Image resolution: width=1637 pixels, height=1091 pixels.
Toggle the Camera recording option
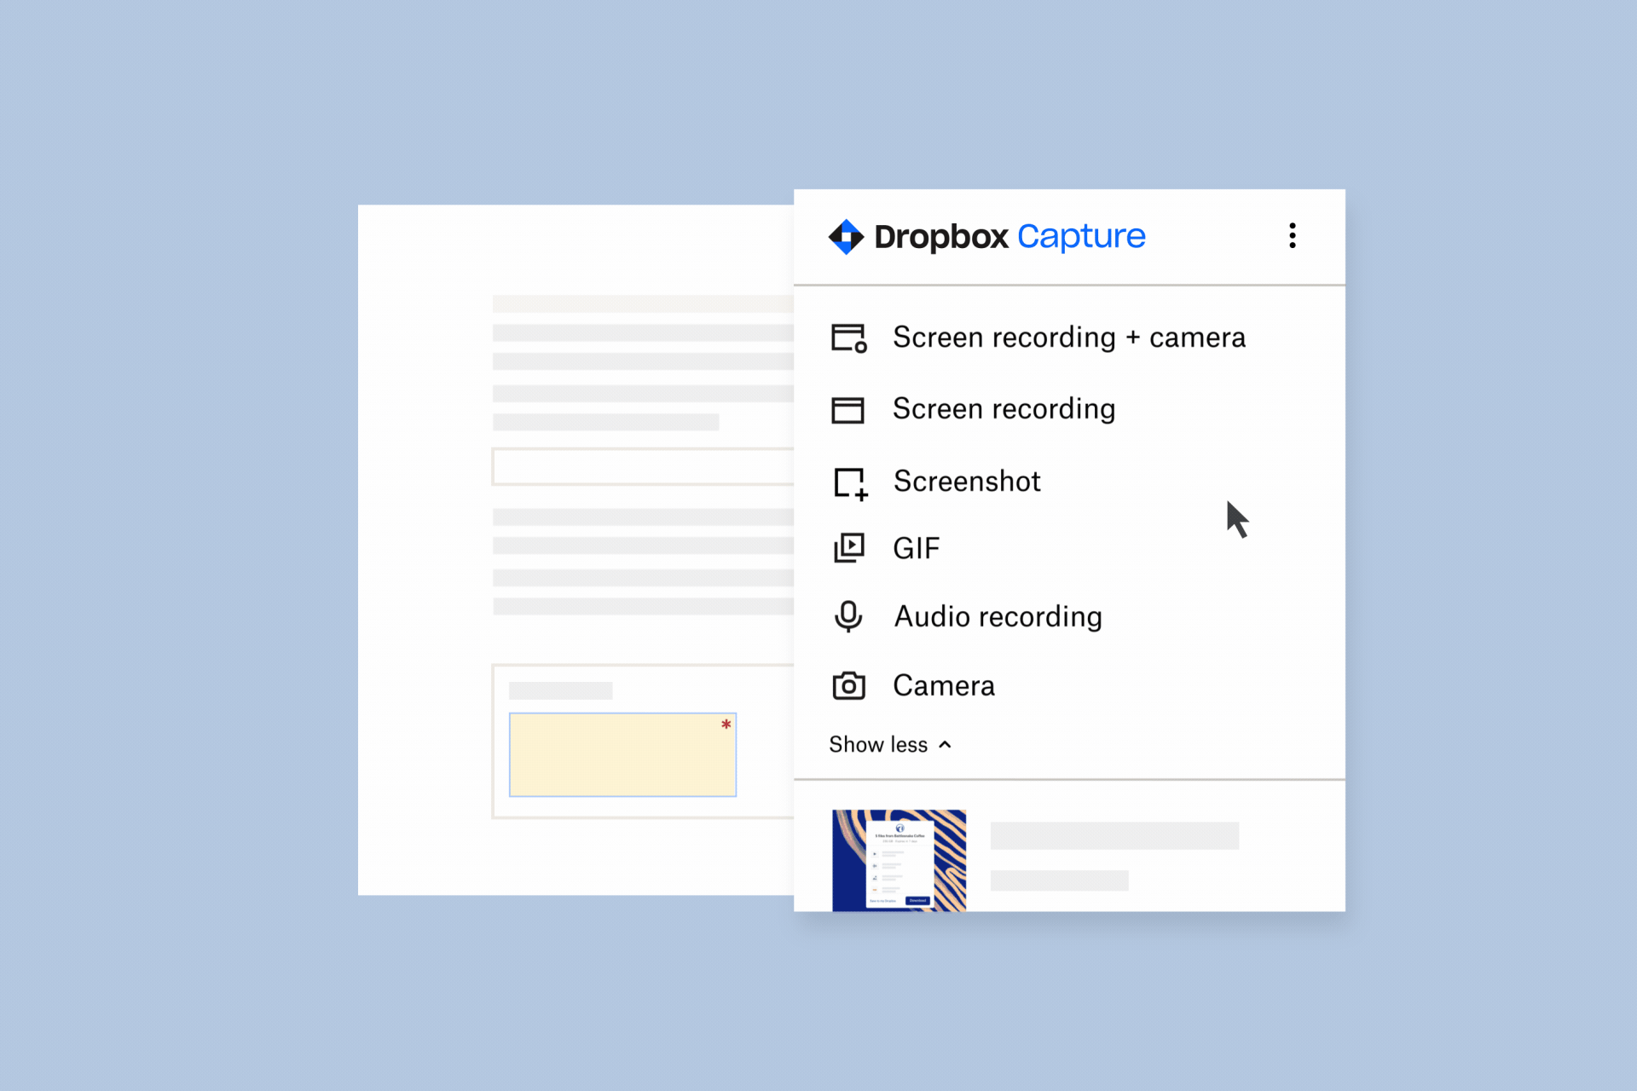944,685
